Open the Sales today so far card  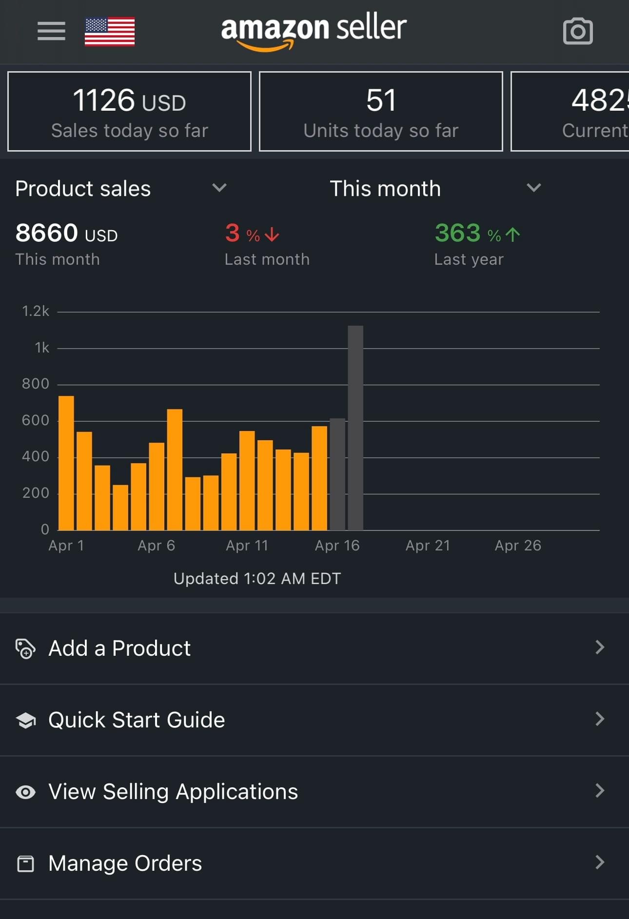(x=129, y=111)
